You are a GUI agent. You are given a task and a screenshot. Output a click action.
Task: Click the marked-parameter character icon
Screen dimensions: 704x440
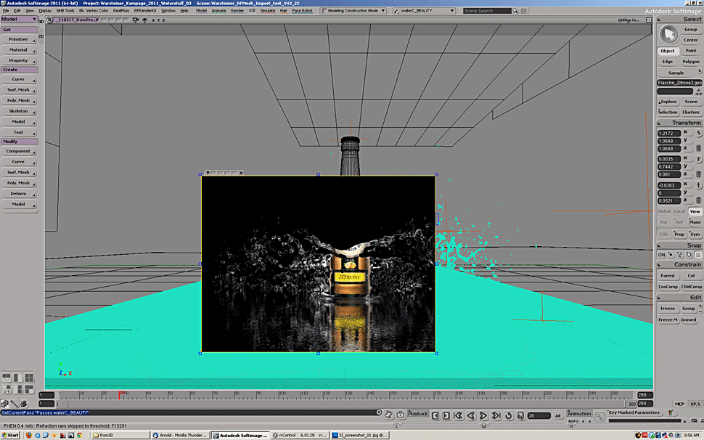coord(671,412)
